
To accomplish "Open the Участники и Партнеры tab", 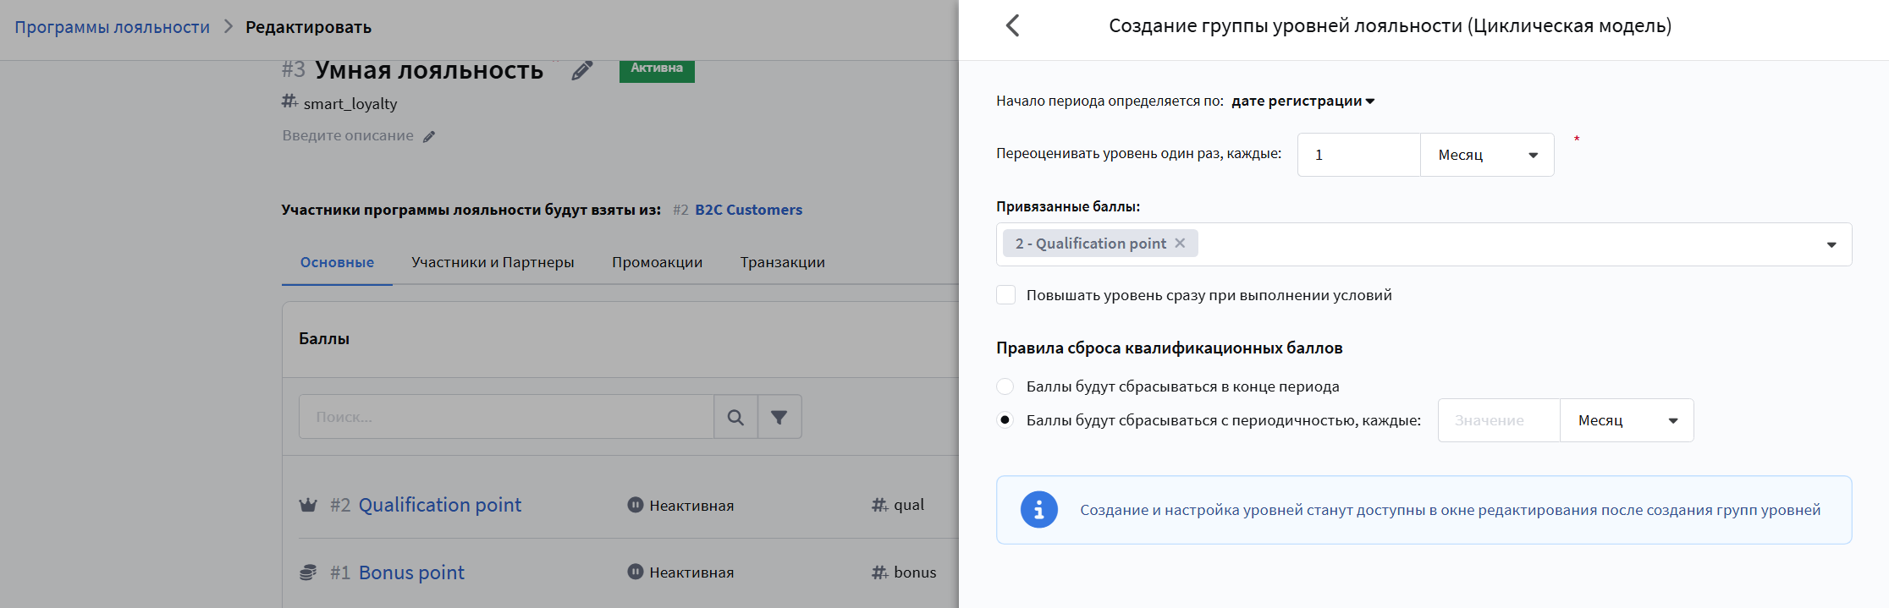I will 493,262.
